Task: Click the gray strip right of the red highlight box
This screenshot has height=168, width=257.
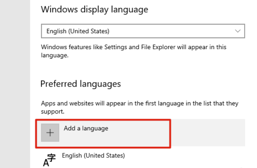Action: (x=208, y=133)
